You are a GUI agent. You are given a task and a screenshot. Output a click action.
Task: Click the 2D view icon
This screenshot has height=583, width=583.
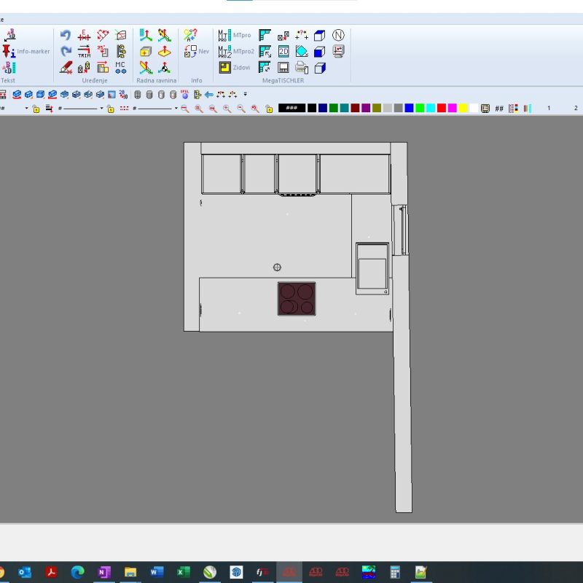(283, 51)
